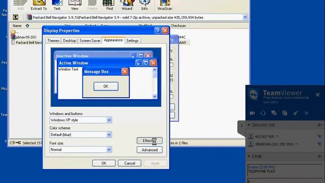Click the Effects button
325x183 pixels.
click(149, 141)
